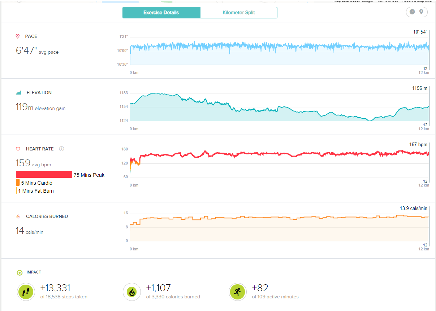This screenshot has height=311, width=436.
Task: Select the calories flame circle icon
Action: (x=132, y=292)
